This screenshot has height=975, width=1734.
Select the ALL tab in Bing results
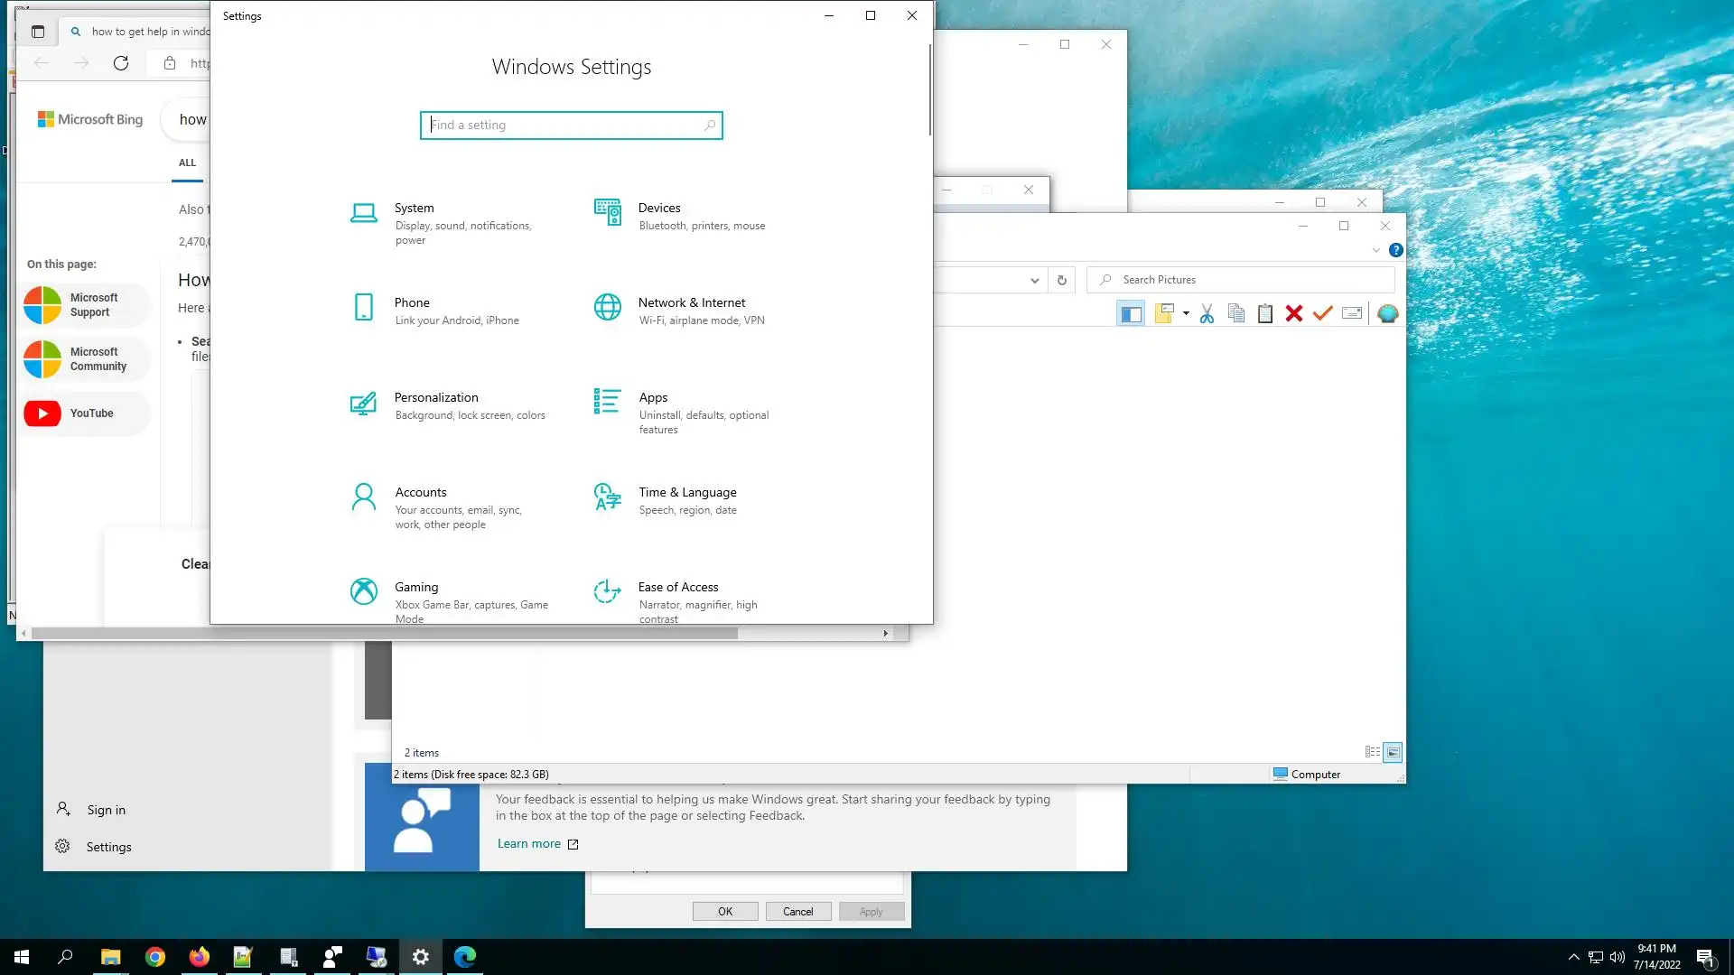tap(187, 163)
